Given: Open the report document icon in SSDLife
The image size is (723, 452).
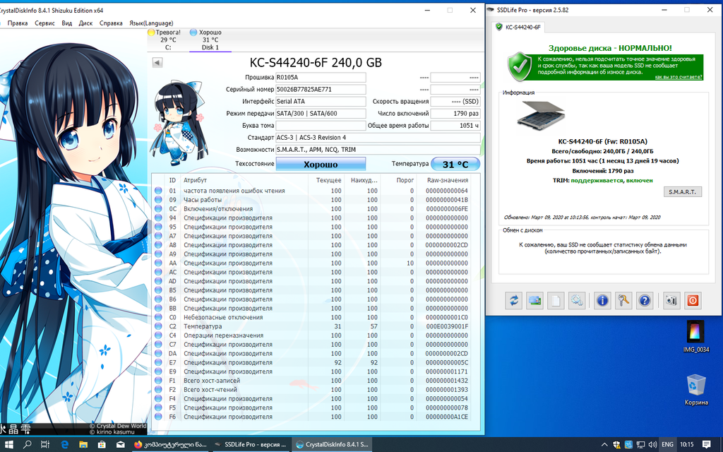Looking at the screenshot, I should click(556, 300).
